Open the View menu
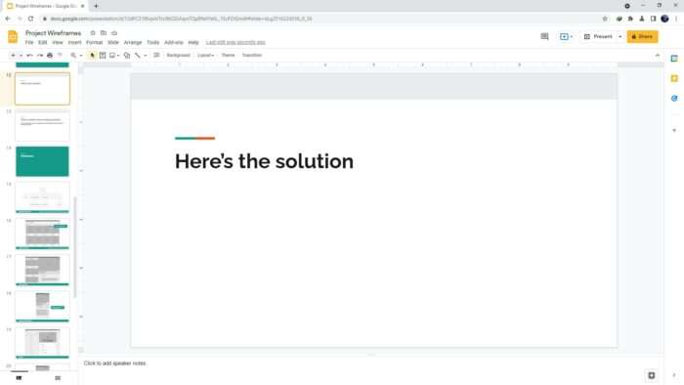Screen dimensions: 684x385 tap(58, 43)
